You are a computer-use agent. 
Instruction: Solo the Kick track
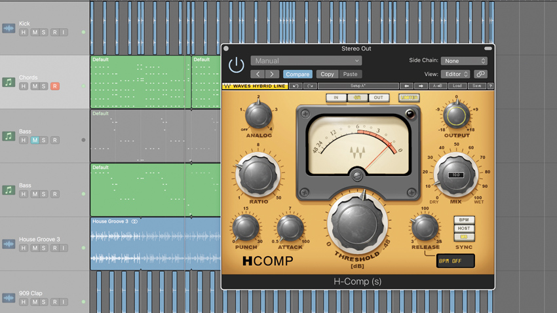(44, 32)
